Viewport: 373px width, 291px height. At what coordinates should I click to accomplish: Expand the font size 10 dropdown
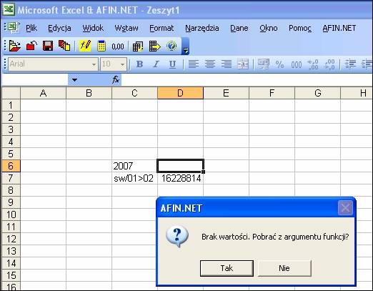122,64
